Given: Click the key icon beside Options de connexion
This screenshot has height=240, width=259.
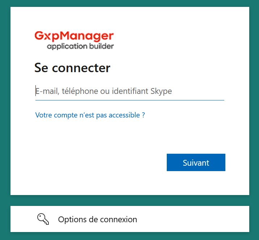Looking at the screenshot, I should click(x=43, y=219).
